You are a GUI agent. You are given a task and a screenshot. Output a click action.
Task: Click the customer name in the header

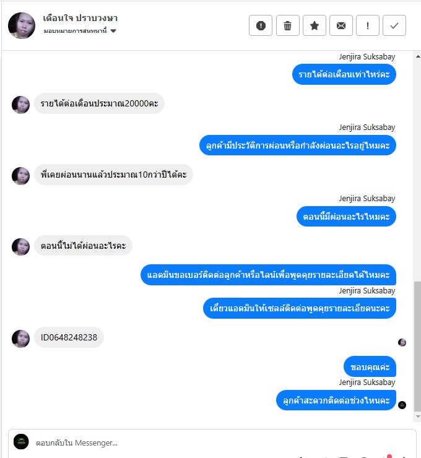(x=80, y=18)
